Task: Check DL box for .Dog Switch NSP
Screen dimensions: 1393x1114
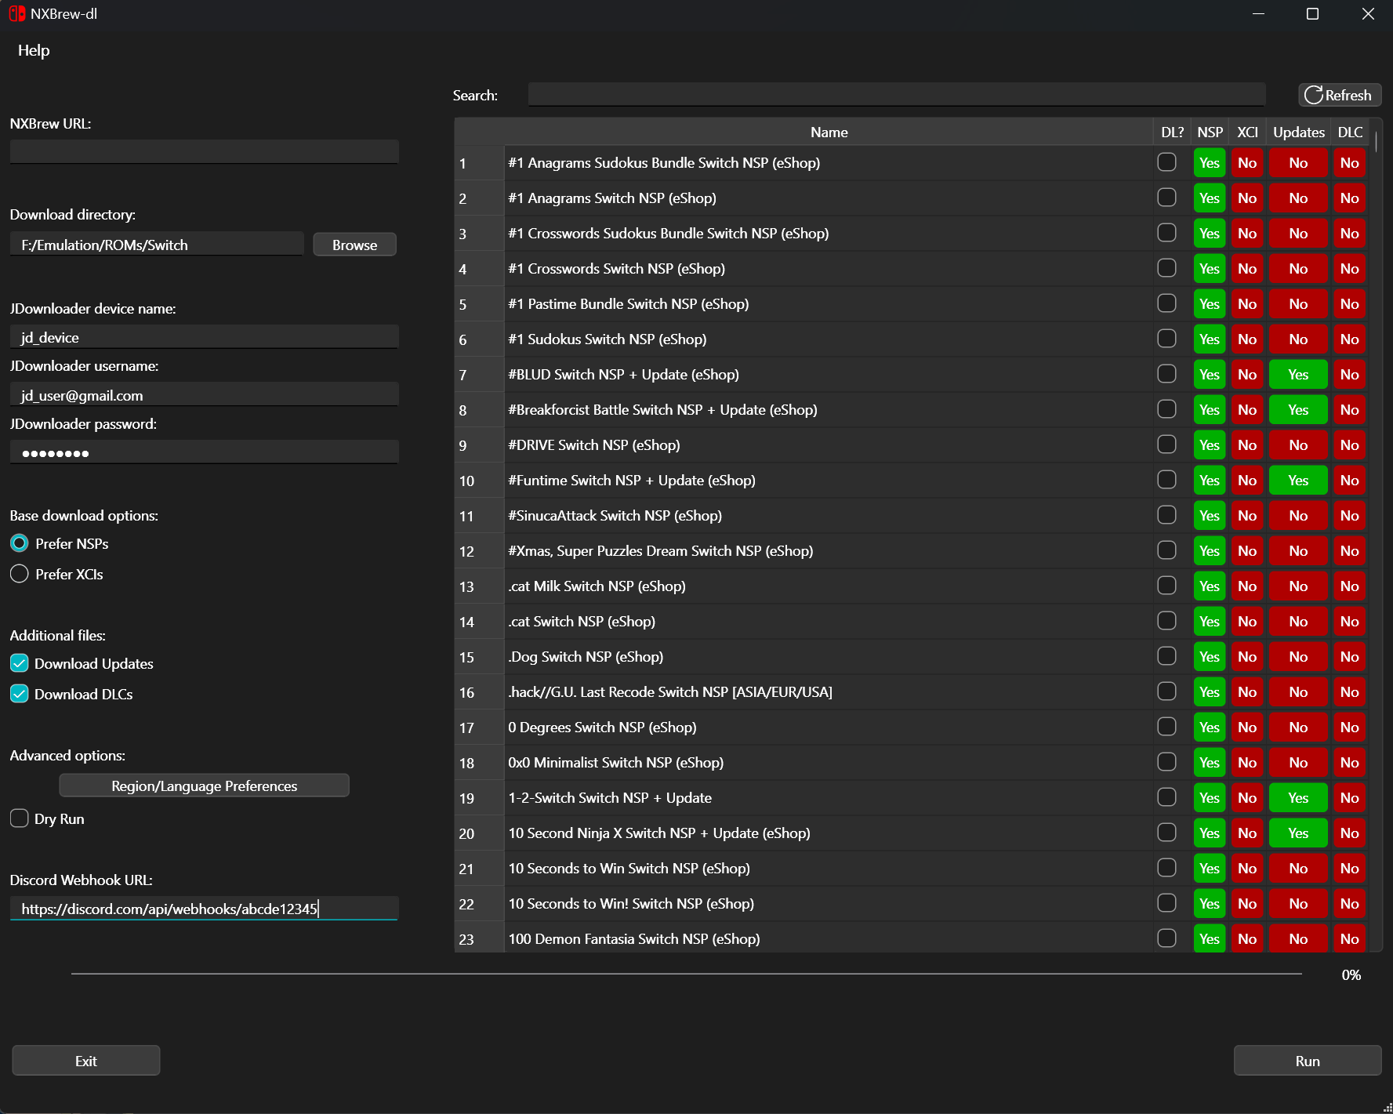Action: [x=1166, y=656]
